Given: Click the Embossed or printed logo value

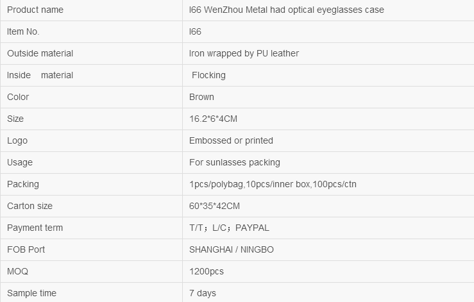Looking at the screenshot, I should tap(231, 140).
